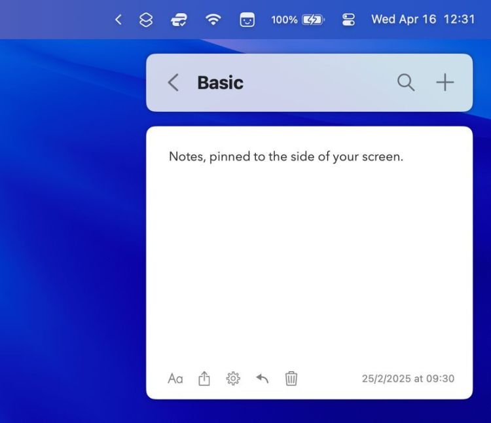The height and width of the screenshot is (423, 491).
Task: Open the battery status menu showing 100%
Action: [298, 20]
